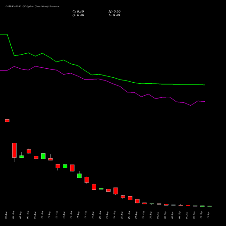Click the '02 Sep' date label
This screenshot has width=226, height=226.
click(x=165, y=215)
